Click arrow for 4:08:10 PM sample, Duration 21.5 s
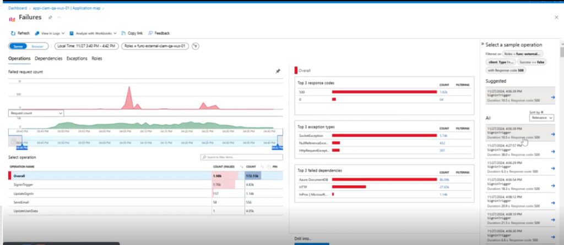The width and height of the screenshot is (564, 245). [x=553, y=220]
